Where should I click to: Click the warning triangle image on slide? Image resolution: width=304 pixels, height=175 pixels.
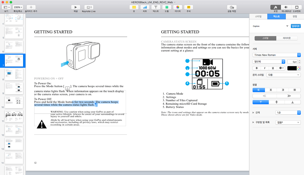[x=42, y=124]
